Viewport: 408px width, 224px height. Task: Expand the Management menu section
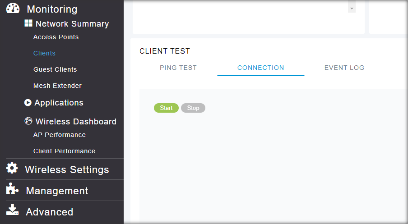click(x=57, y=191)
